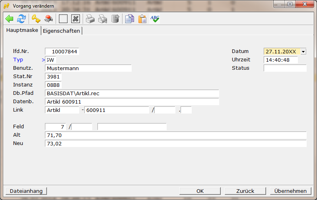Screen dimensions: 317x200
Task: Click the golden key icon
Action: tap(36, 19)
